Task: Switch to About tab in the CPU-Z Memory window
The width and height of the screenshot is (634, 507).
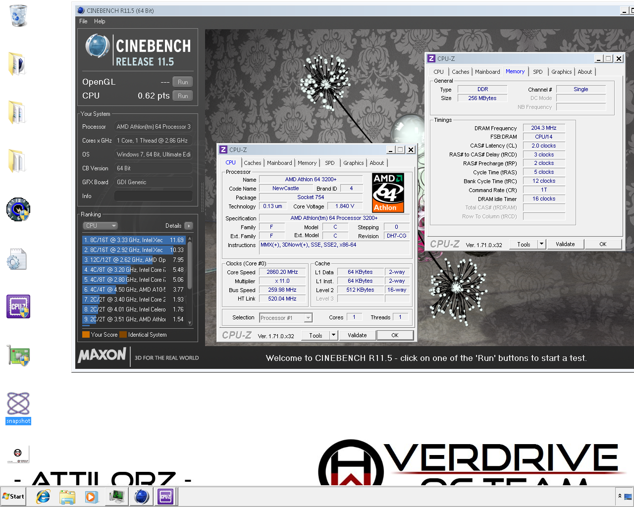Action: click(x=585, y=72)
